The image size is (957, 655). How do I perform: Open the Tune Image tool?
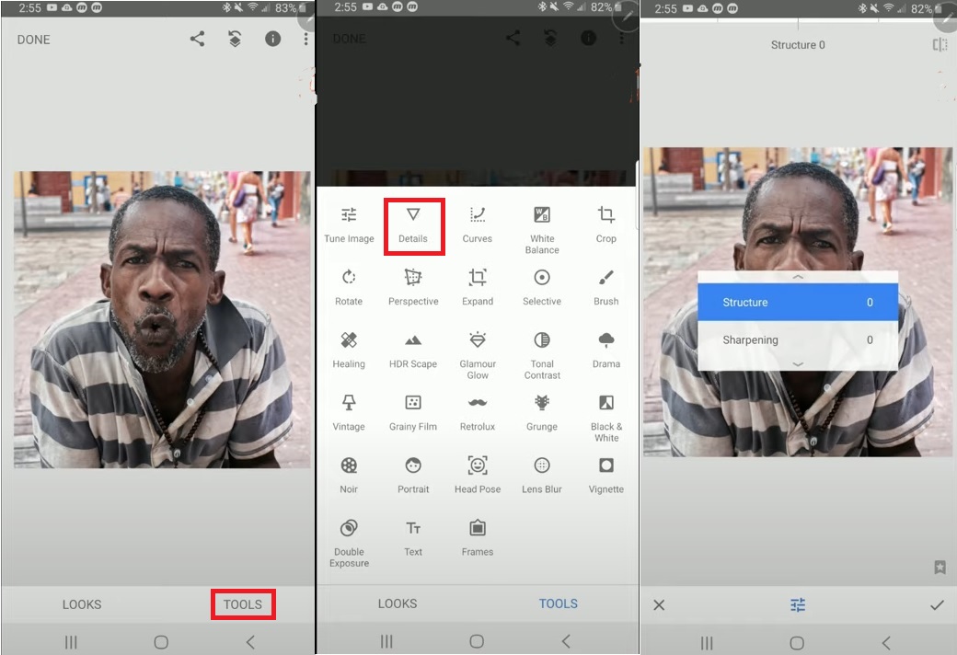point(349,224)
